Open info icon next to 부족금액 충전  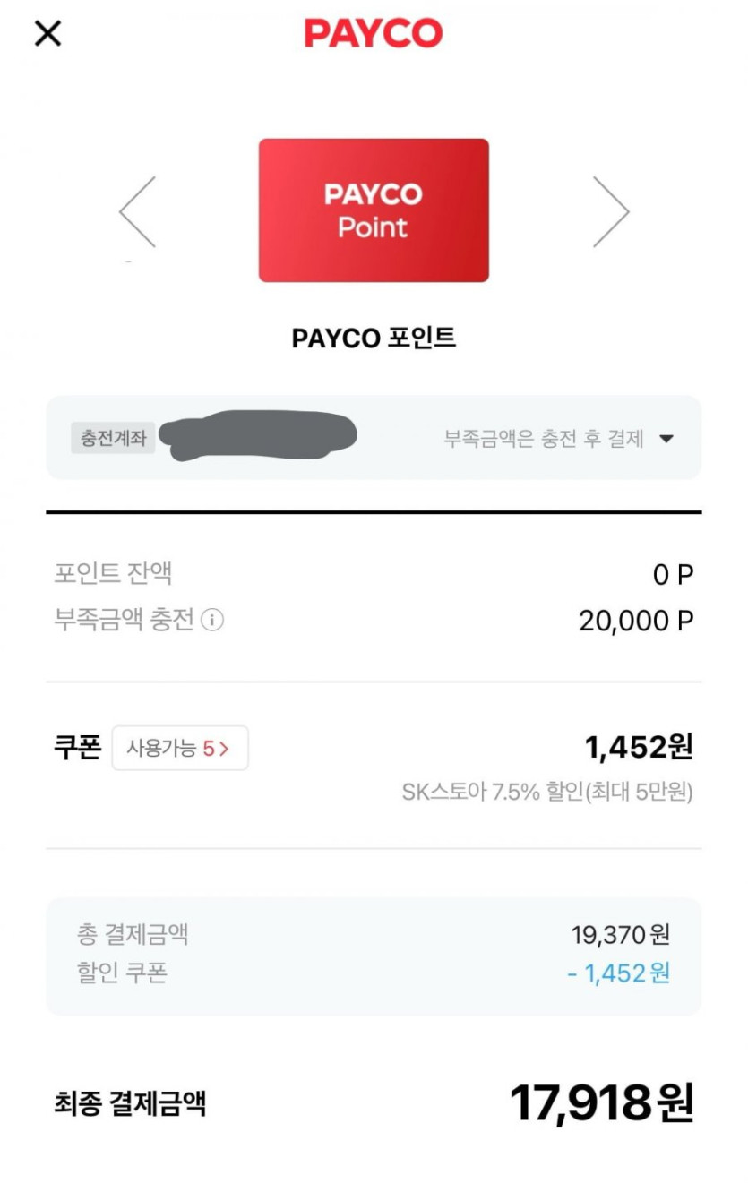[x=212, y=620]
